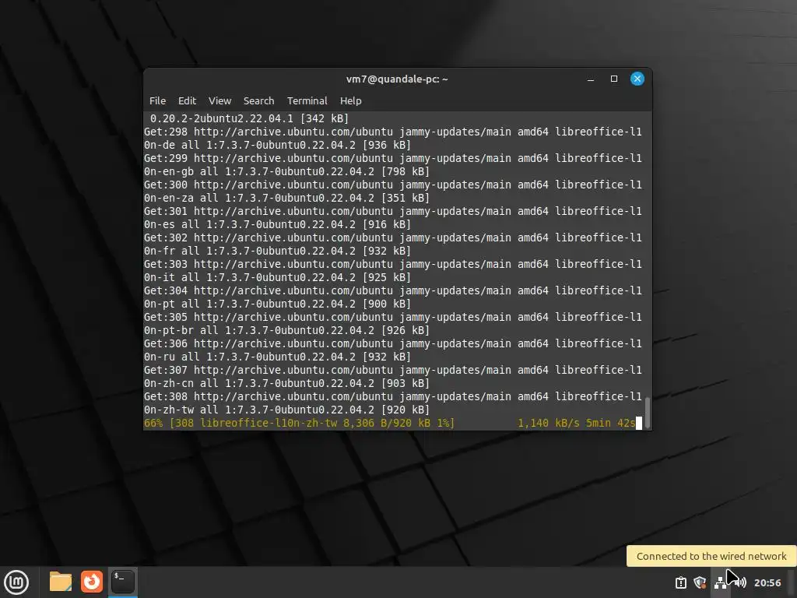Click the Get:306 download line
Image resolution: width=797 pixels, height=598 pixels.
click(392, 343)
